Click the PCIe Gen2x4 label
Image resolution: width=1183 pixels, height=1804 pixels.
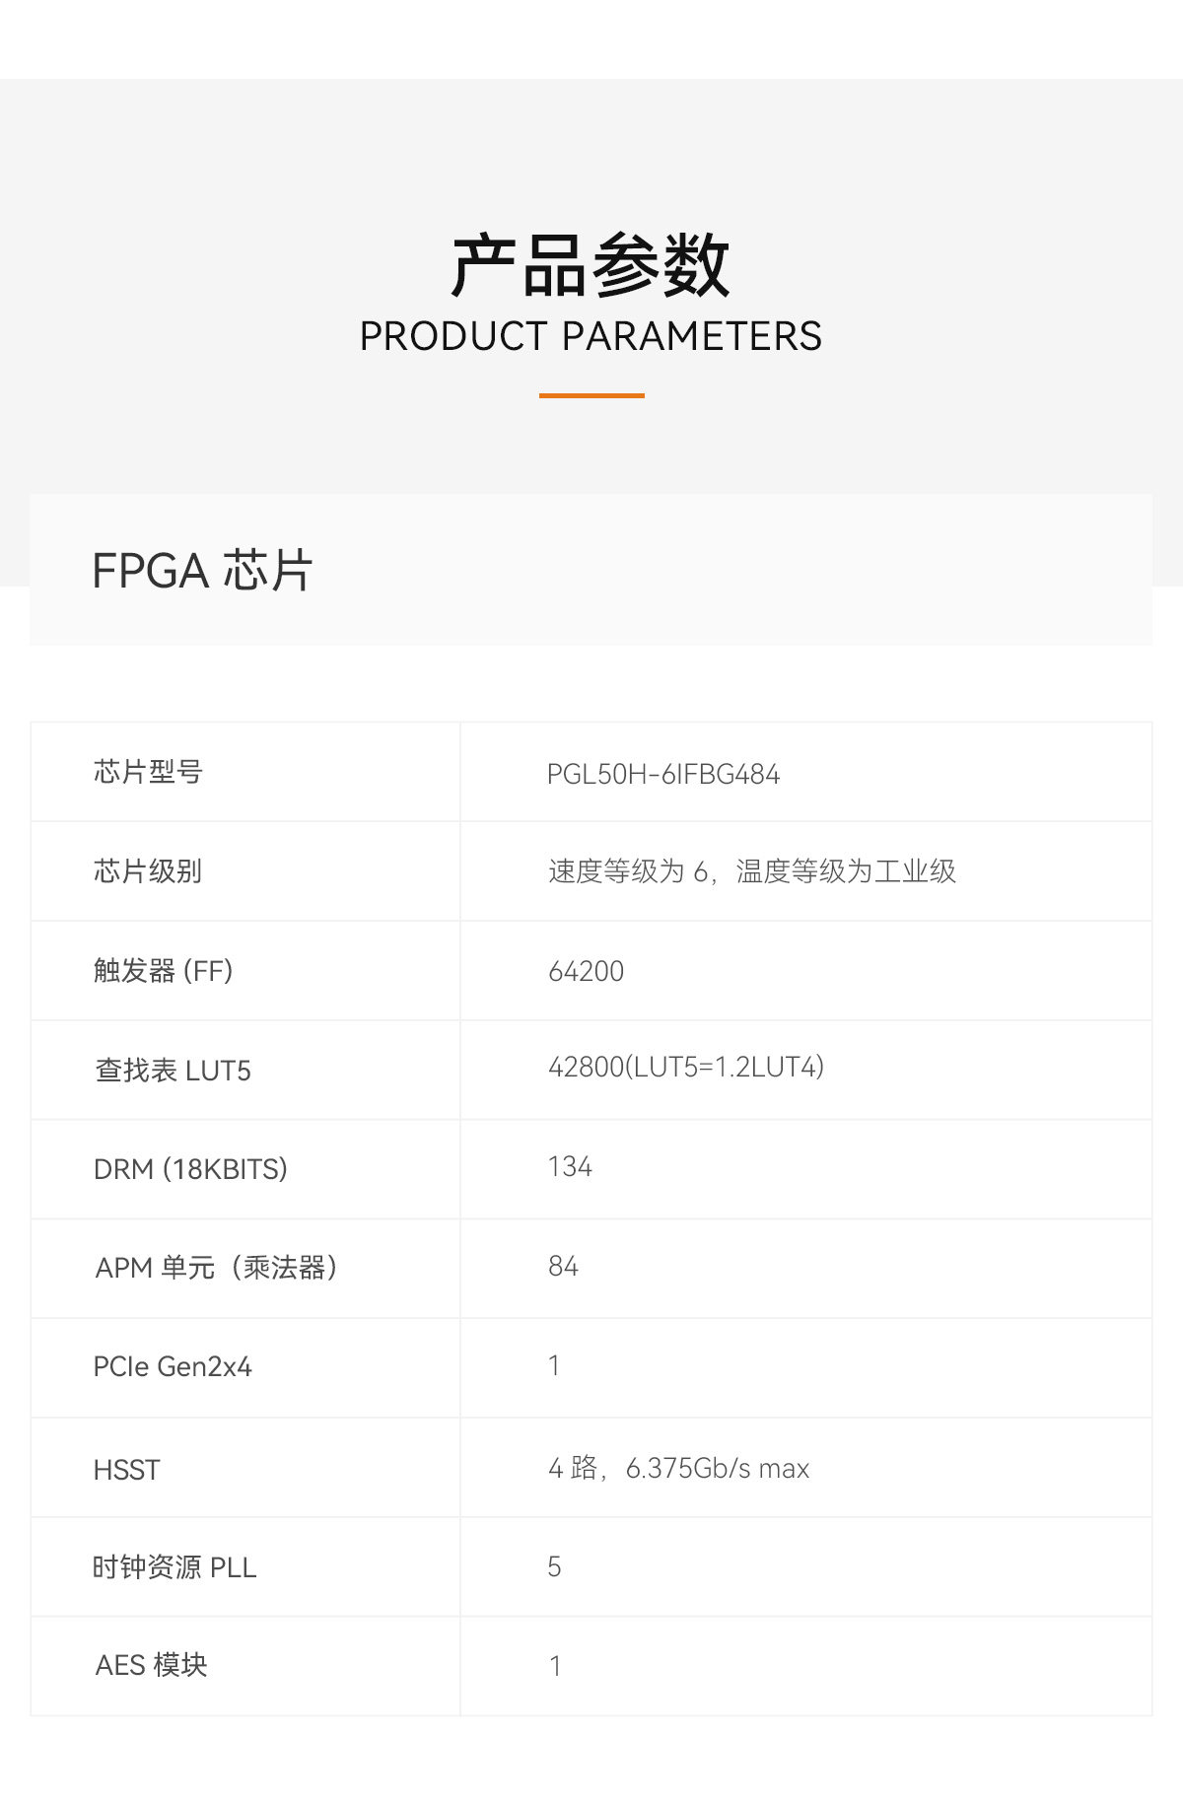coord(173,1367)
